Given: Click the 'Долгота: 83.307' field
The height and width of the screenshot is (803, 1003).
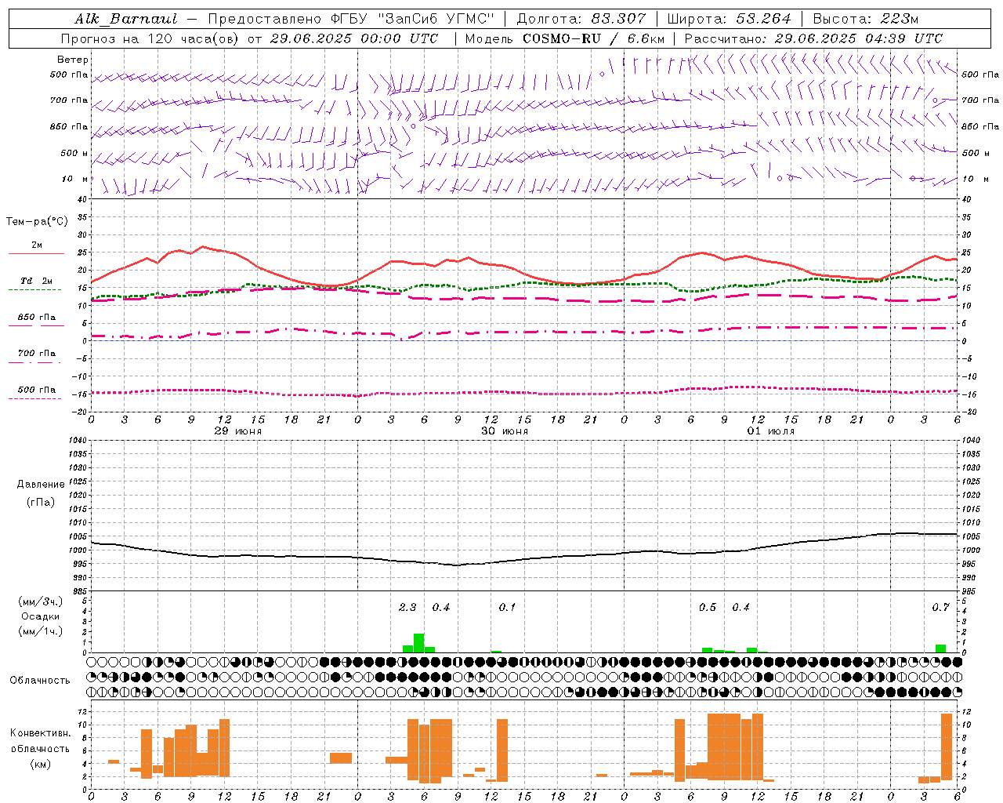Looking at the screenshot, I should pos(581,19).
